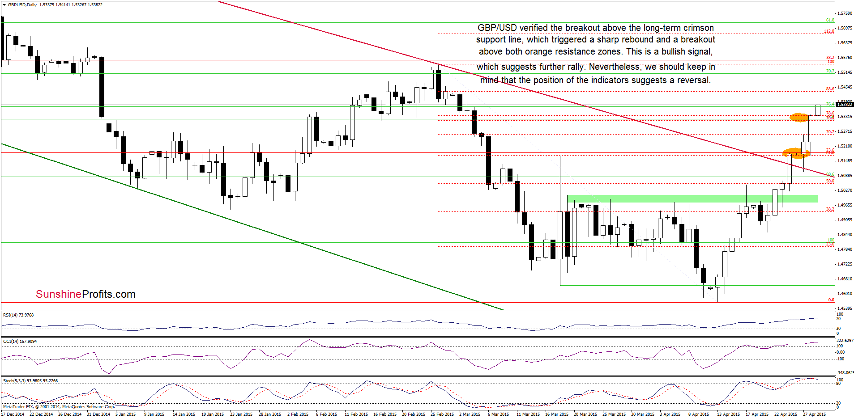854x418 pixels.
Task: Click the 30 Mar 2015 date label
Action: coord(643,414)
